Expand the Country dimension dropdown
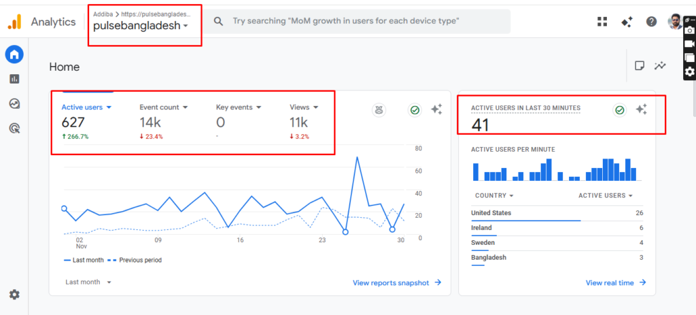The height and width of the screenshot is (315, 696). click(x=493, y=195)
